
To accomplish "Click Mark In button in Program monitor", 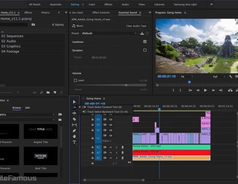I will pyautogui.click(x=173, y=90).
